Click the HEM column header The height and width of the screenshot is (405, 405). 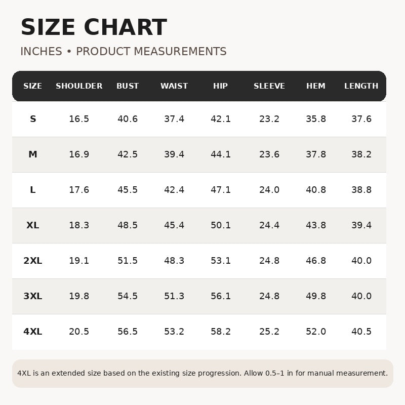315,86
